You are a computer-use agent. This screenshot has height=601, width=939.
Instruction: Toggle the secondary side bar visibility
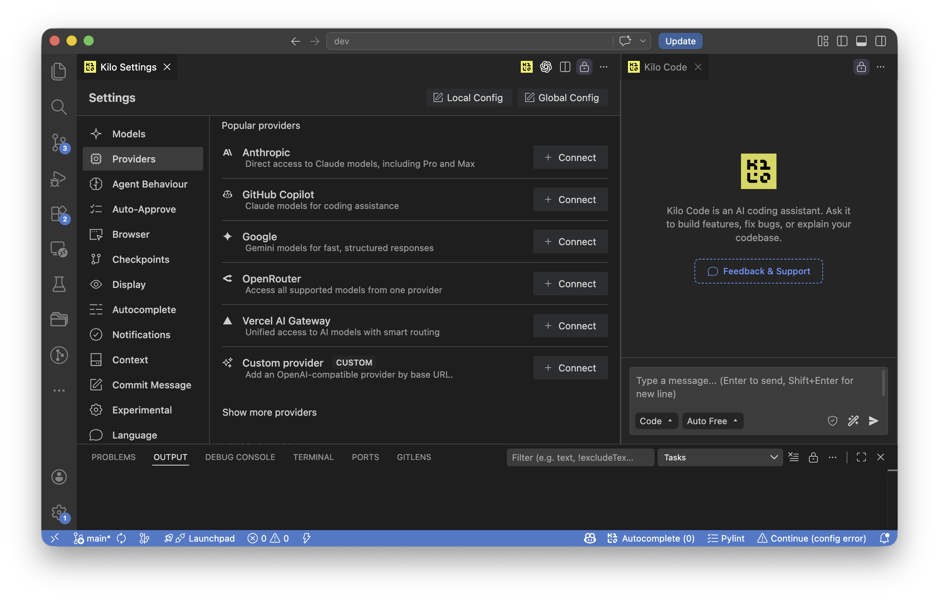(880, 41)
